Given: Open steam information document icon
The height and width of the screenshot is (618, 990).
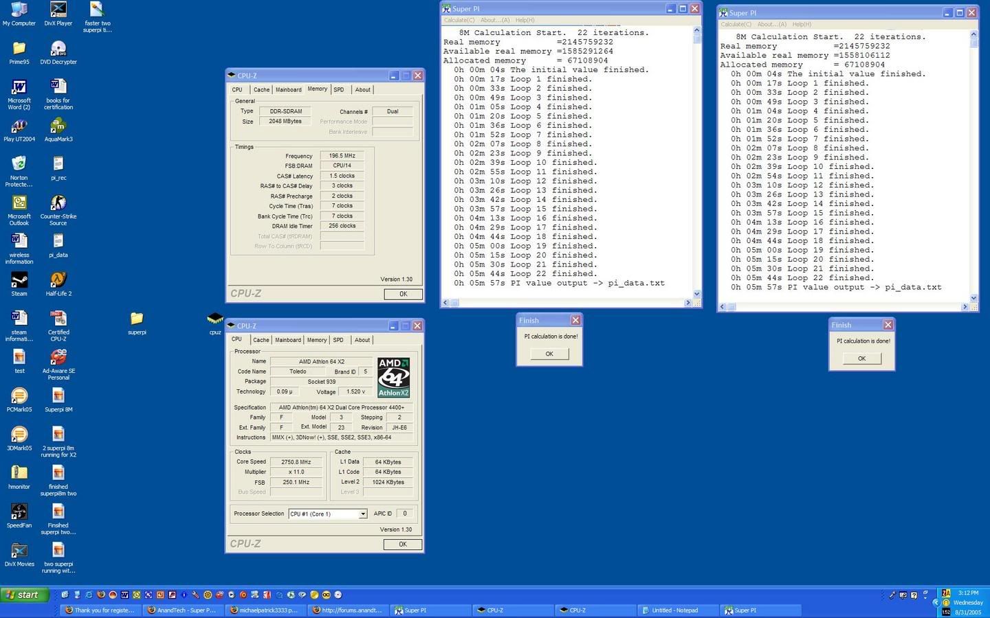Looking at the screenshot, I should pyautogui.click(x=19, y=326).
